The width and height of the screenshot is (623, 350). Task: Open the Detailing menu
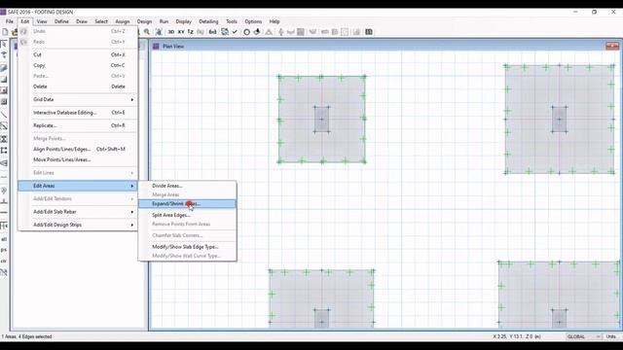click(x=208, y=21)
